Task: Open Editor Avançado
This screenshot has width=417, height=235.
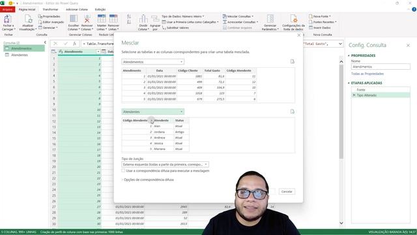Action: click(x=51, y=22)
